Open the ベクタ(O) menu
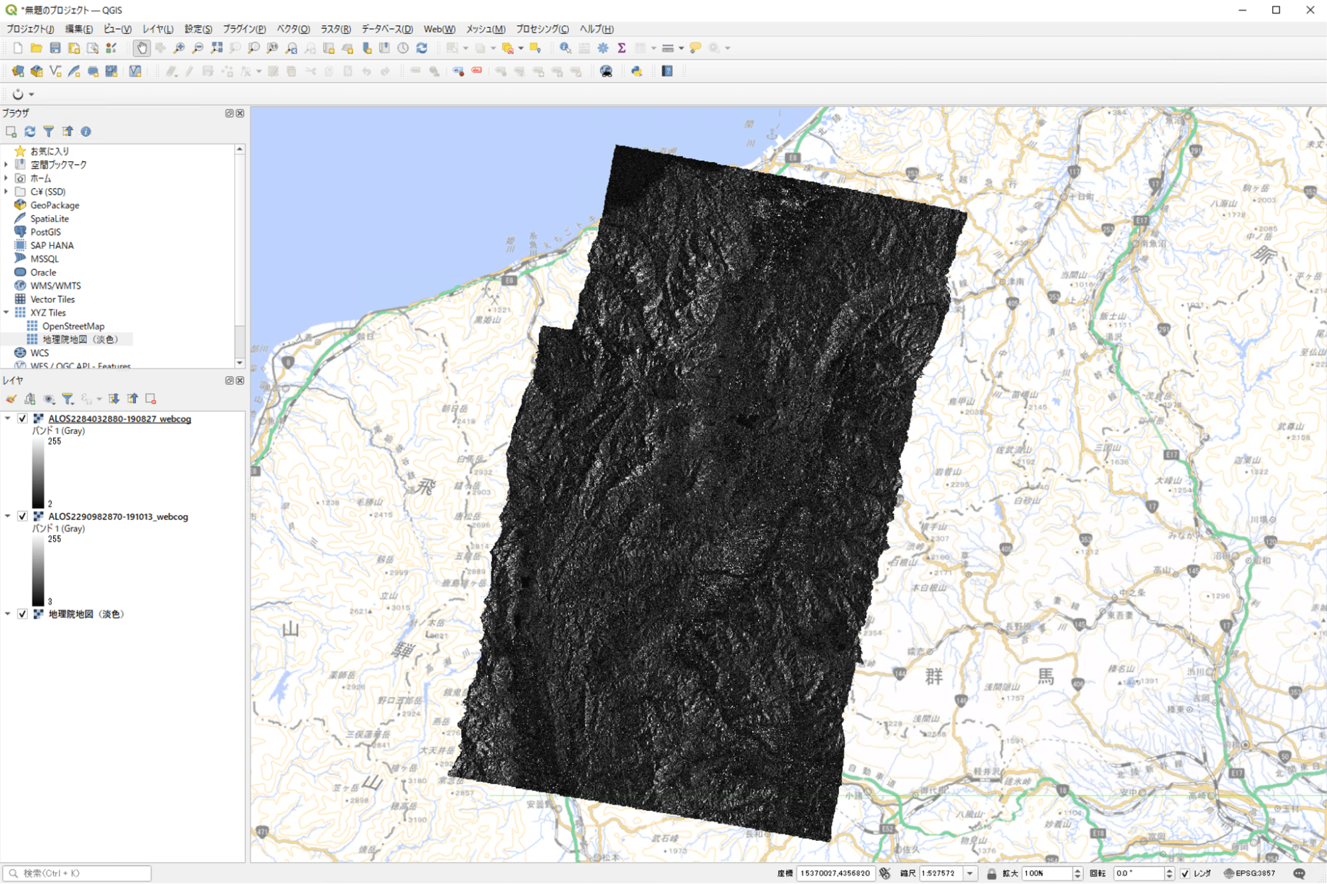This screenshot has height=884, width=1327. (293, 29)
